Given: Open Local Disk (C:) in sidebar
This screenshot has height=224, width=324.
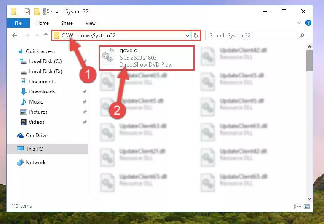Looking at the screenshot, I should pyautogui.click(x=45, y=61).
